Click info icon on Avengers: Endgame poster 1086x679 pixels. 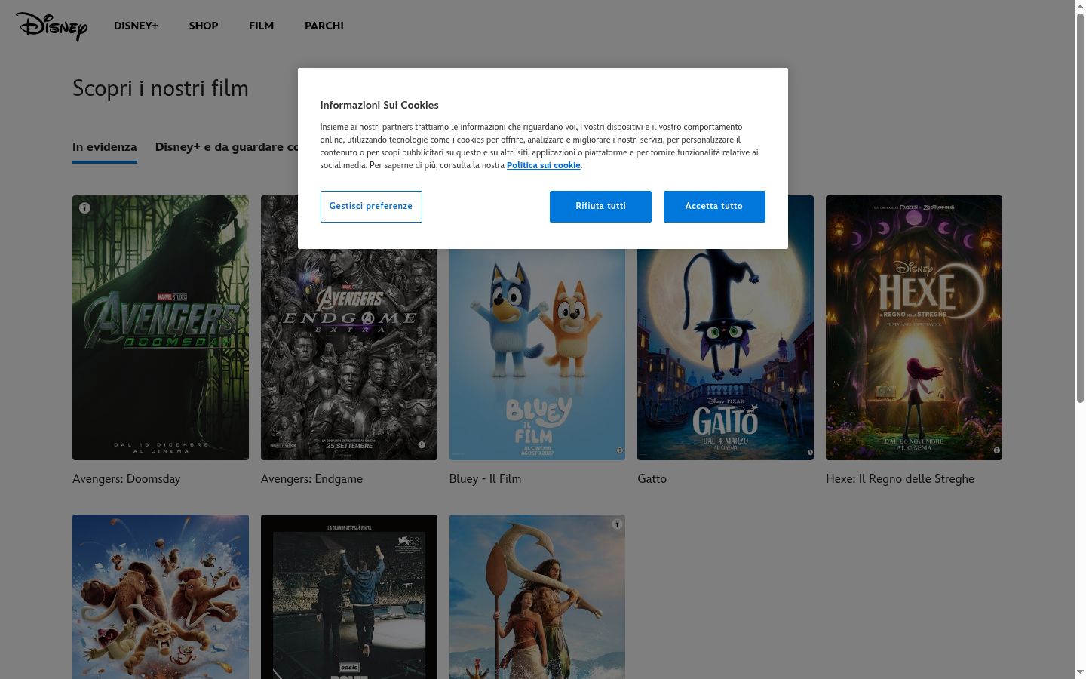tap(422, 445)
